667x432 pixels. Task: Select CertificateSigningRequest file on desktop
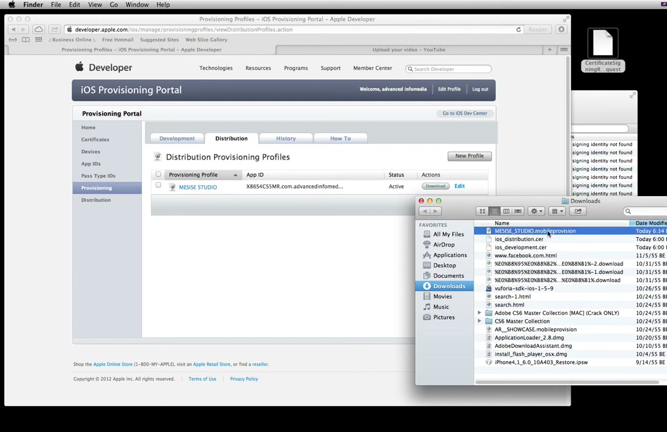tap(603, 50)
